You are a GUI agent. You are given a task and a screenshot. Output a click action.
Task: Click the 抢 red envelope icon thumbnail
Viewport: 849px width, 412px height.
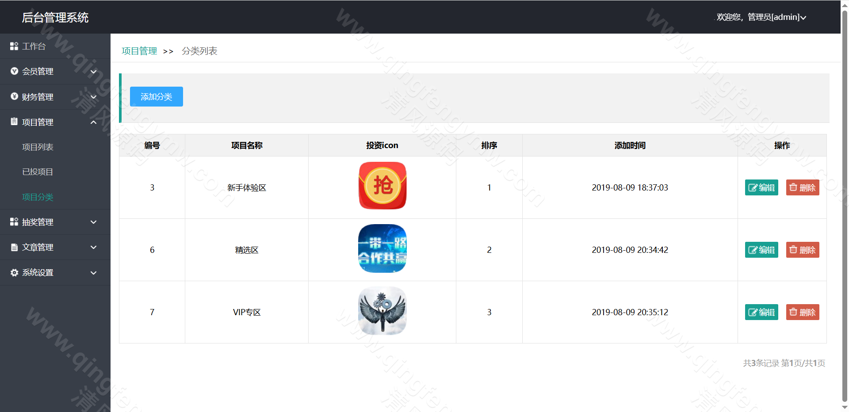[x=382, y=186]
